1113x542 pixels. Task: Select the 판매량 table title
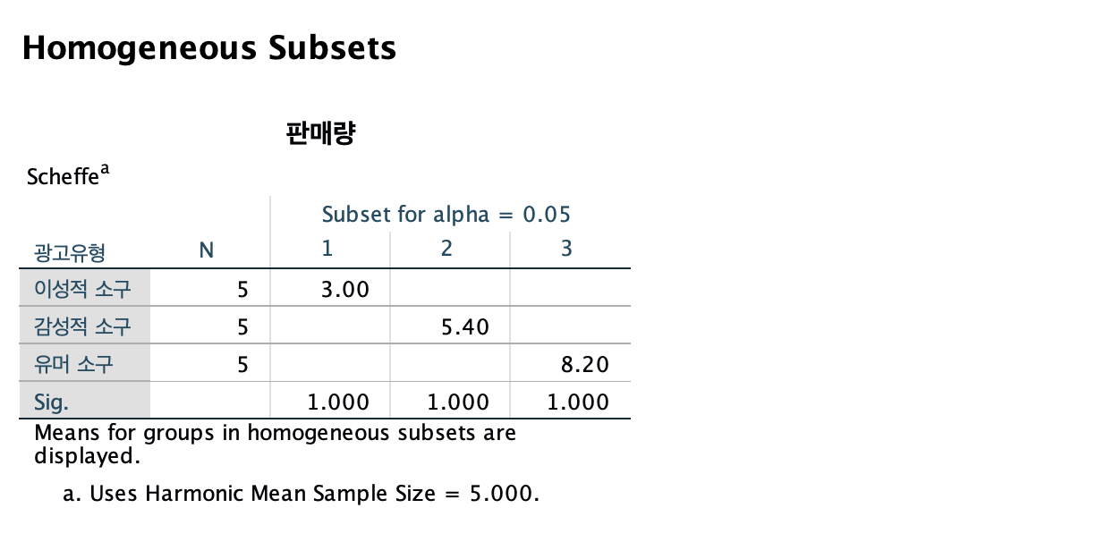(320, 134)
